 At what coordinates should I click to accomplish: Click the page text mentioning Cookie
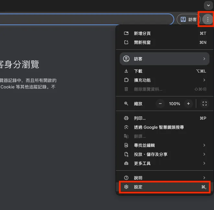point(28,87)
